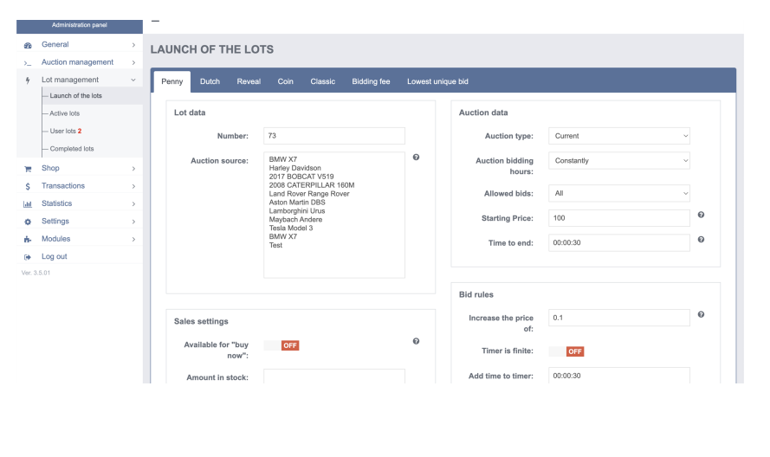Screen dimensions: 770x457
Task: Open Completed lots submenu item
Action: pos(72,149)
